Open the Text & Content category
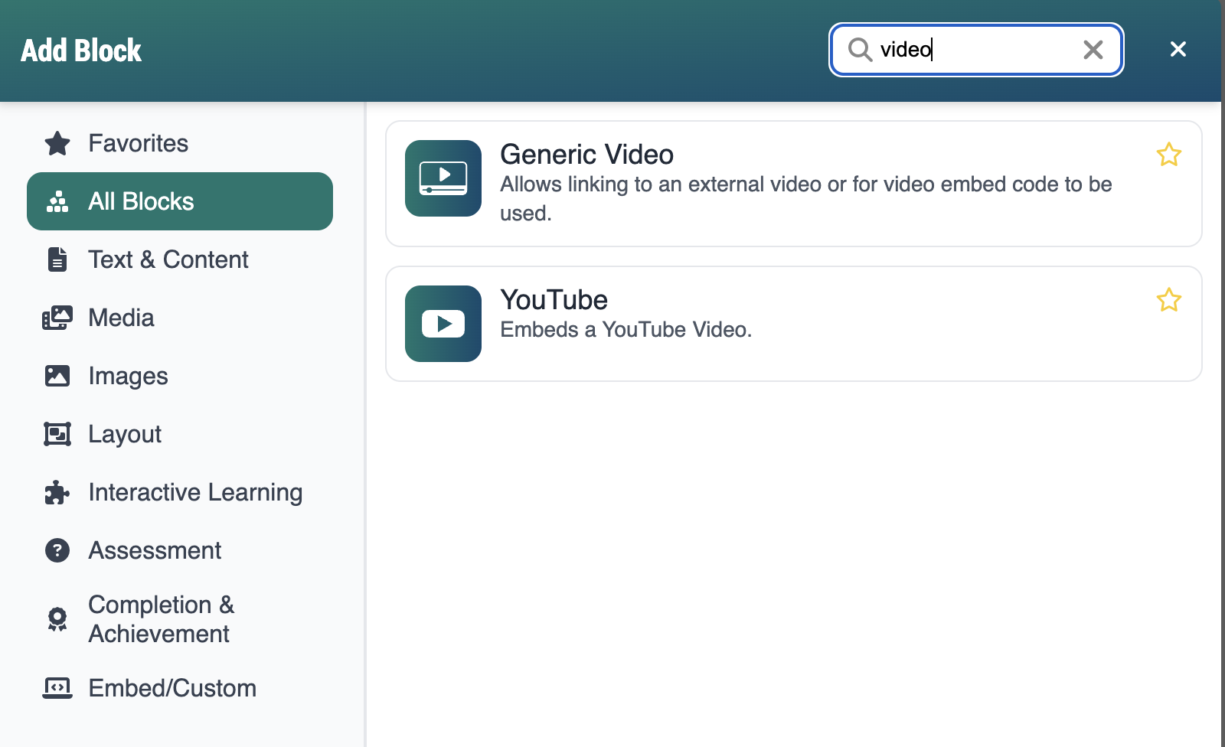Viewport: 1225px width, 747px height. [x=180, y=259]
